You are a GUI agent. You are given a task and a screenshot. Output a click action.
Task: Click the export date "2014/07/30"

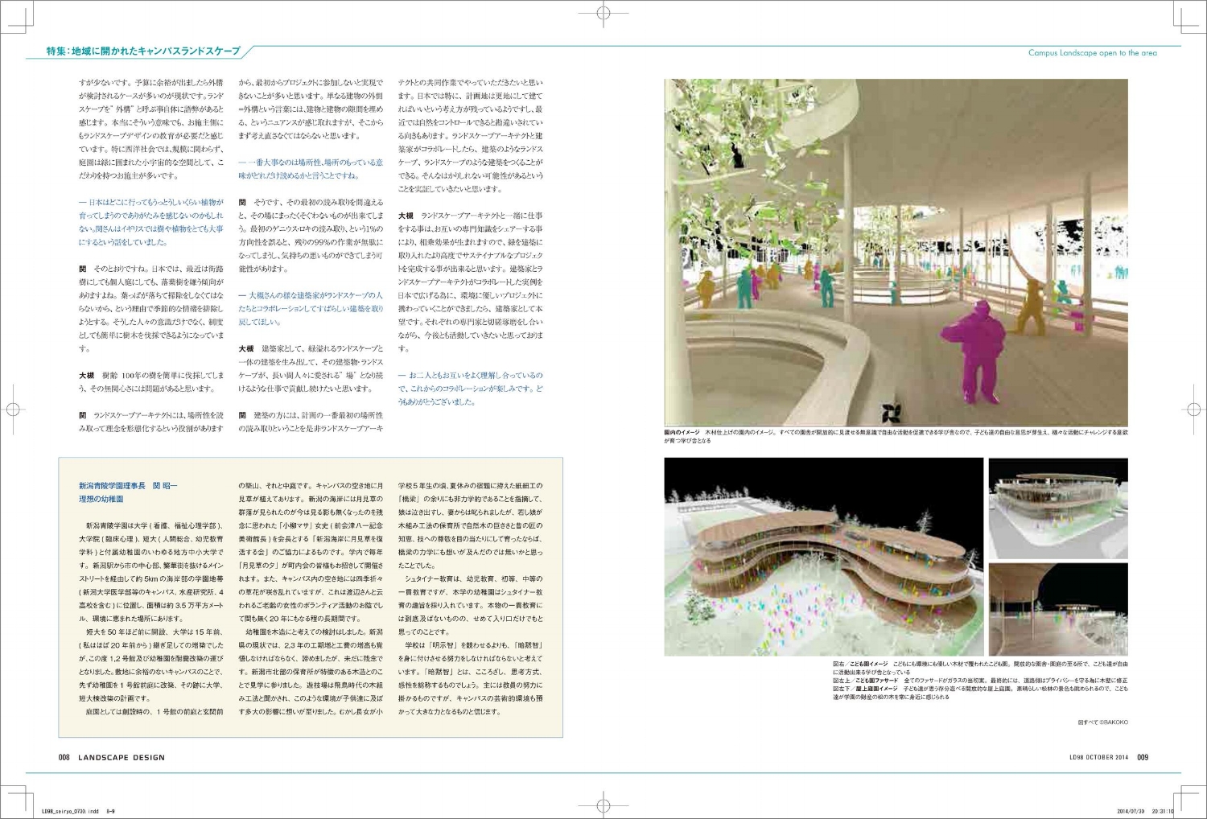pos(1131,811)
